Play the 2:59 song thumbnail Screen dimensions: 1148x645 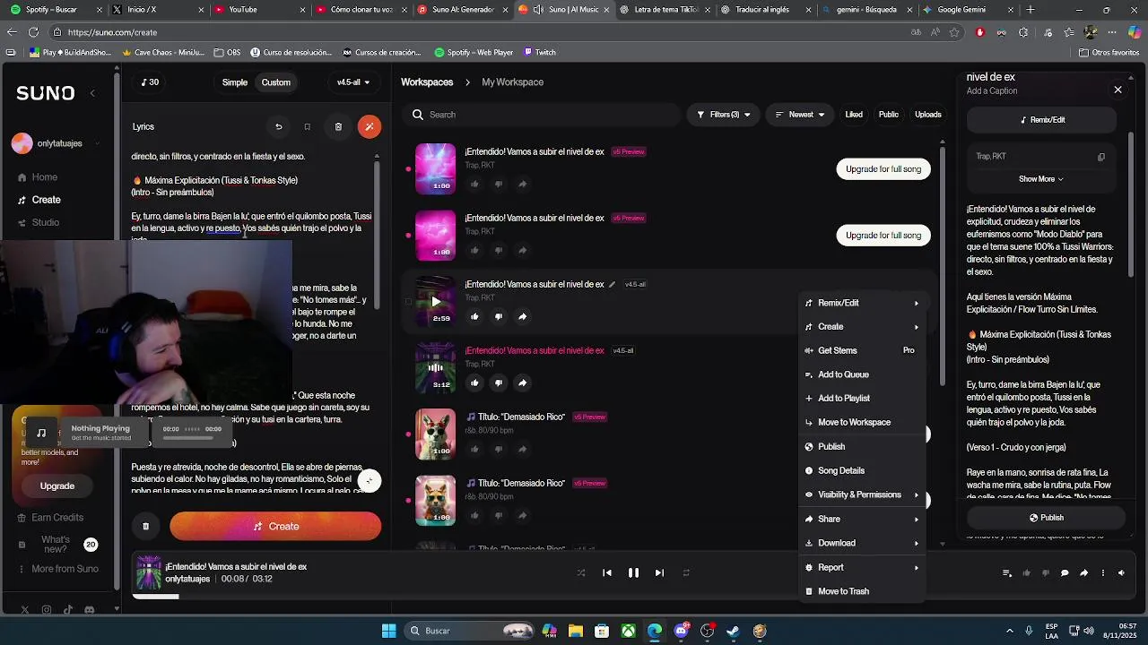(x=435, y=301)
